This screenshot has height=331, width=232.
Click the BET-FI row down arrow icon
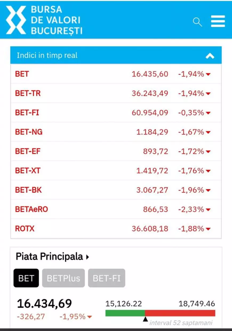coord(208,113)
